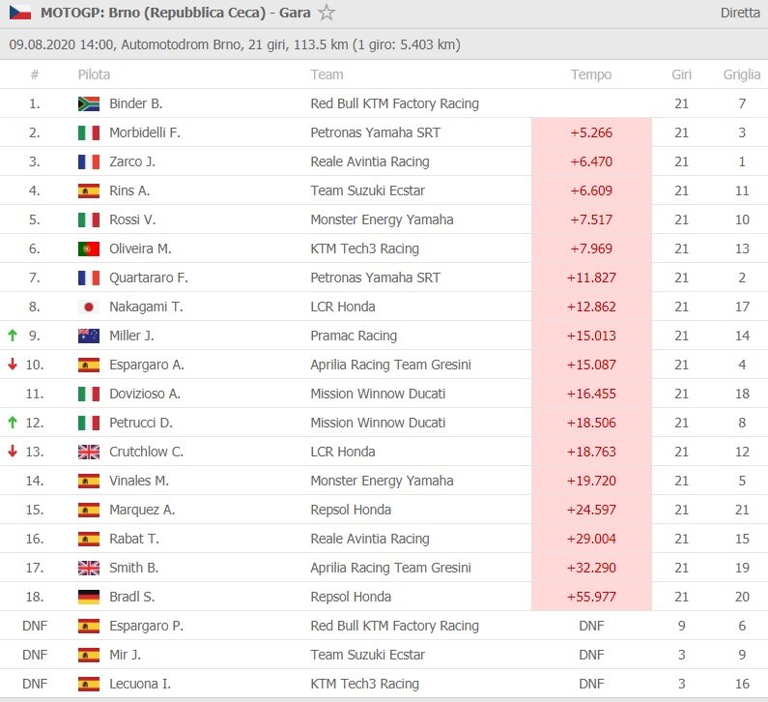Select rider Rossi V.
This screenshot has height=702, width=768.
[x=132, y=219]
